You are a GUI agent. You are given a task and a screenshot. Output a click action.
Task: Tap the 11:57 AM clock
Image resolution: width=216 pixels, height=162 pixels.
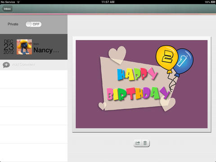[108, 2]
